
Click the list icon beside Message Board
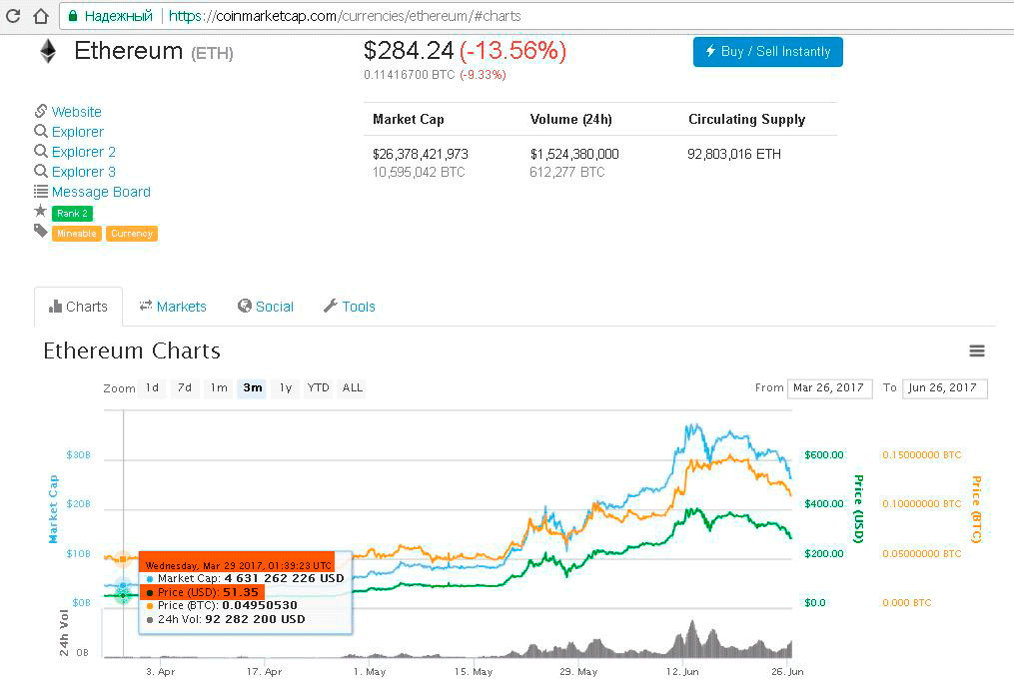[41, 192]
